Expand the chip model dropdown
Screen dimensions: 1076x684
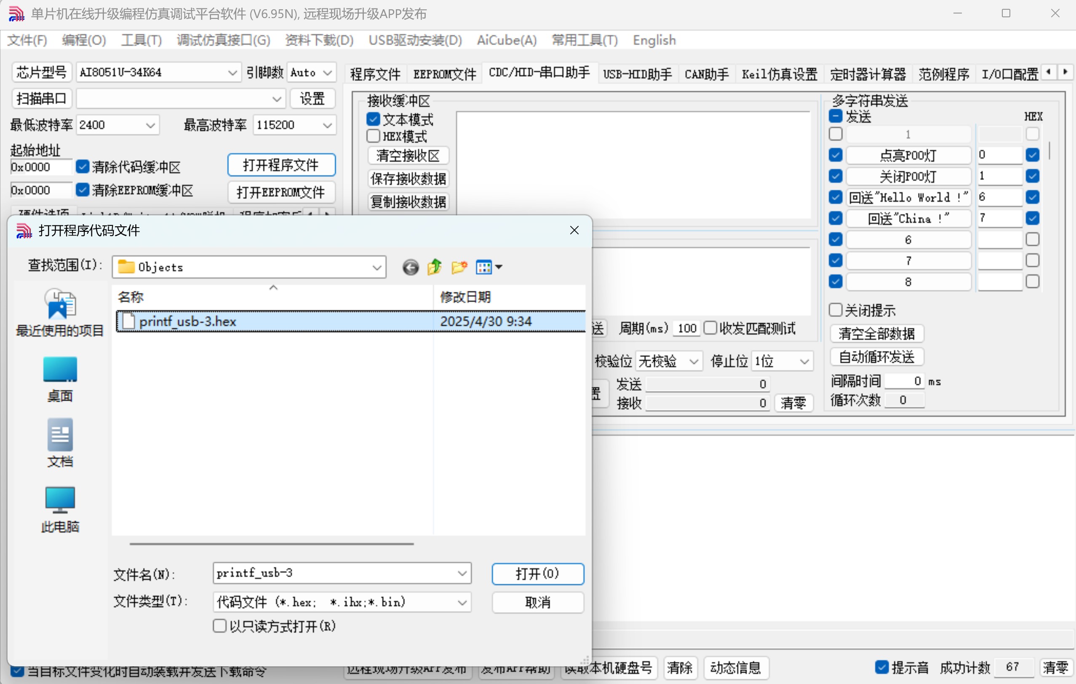pyautogui.click(x=232, y=72)
